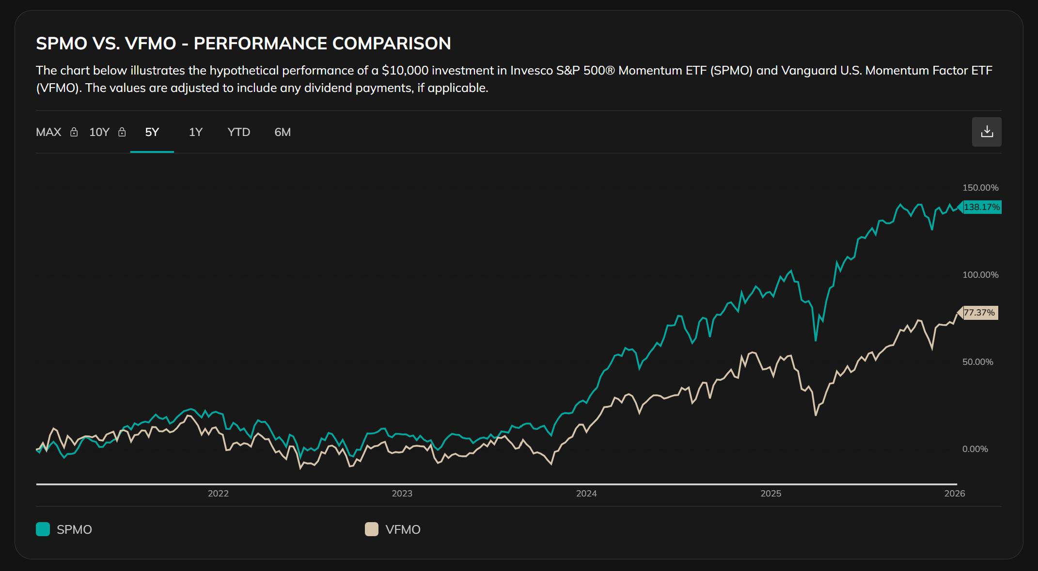Select the MAX time range tab
The image size is (1038, 571).
click(x=48, y=132)
